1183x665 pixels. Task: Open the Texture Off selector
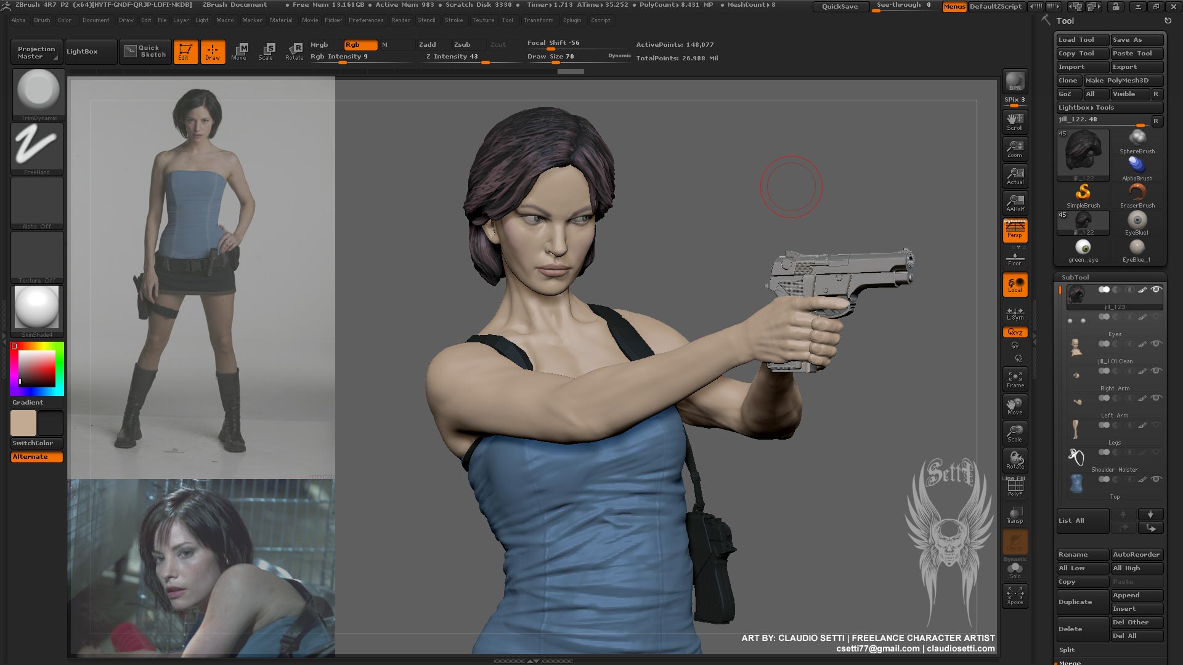[38, 257]
